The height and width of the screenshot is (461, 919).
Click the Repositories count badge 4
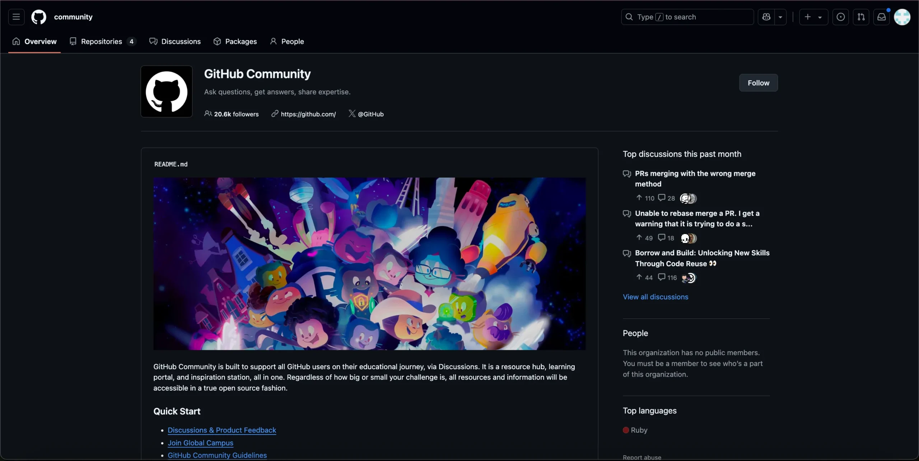131,42
